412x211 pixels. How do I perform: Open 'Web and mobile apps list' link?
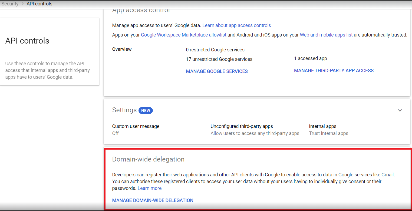click(326, 35)
